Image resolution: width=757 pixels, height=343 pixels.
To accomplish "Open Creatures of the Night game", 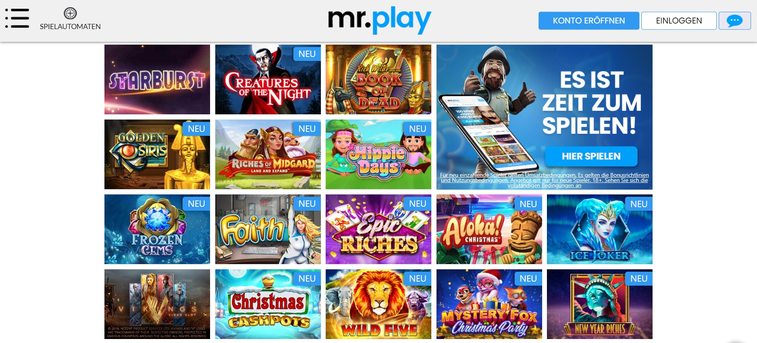I will 268,79.
